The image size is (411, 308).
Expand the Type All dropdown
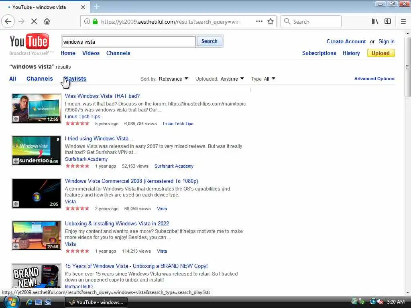270,79
